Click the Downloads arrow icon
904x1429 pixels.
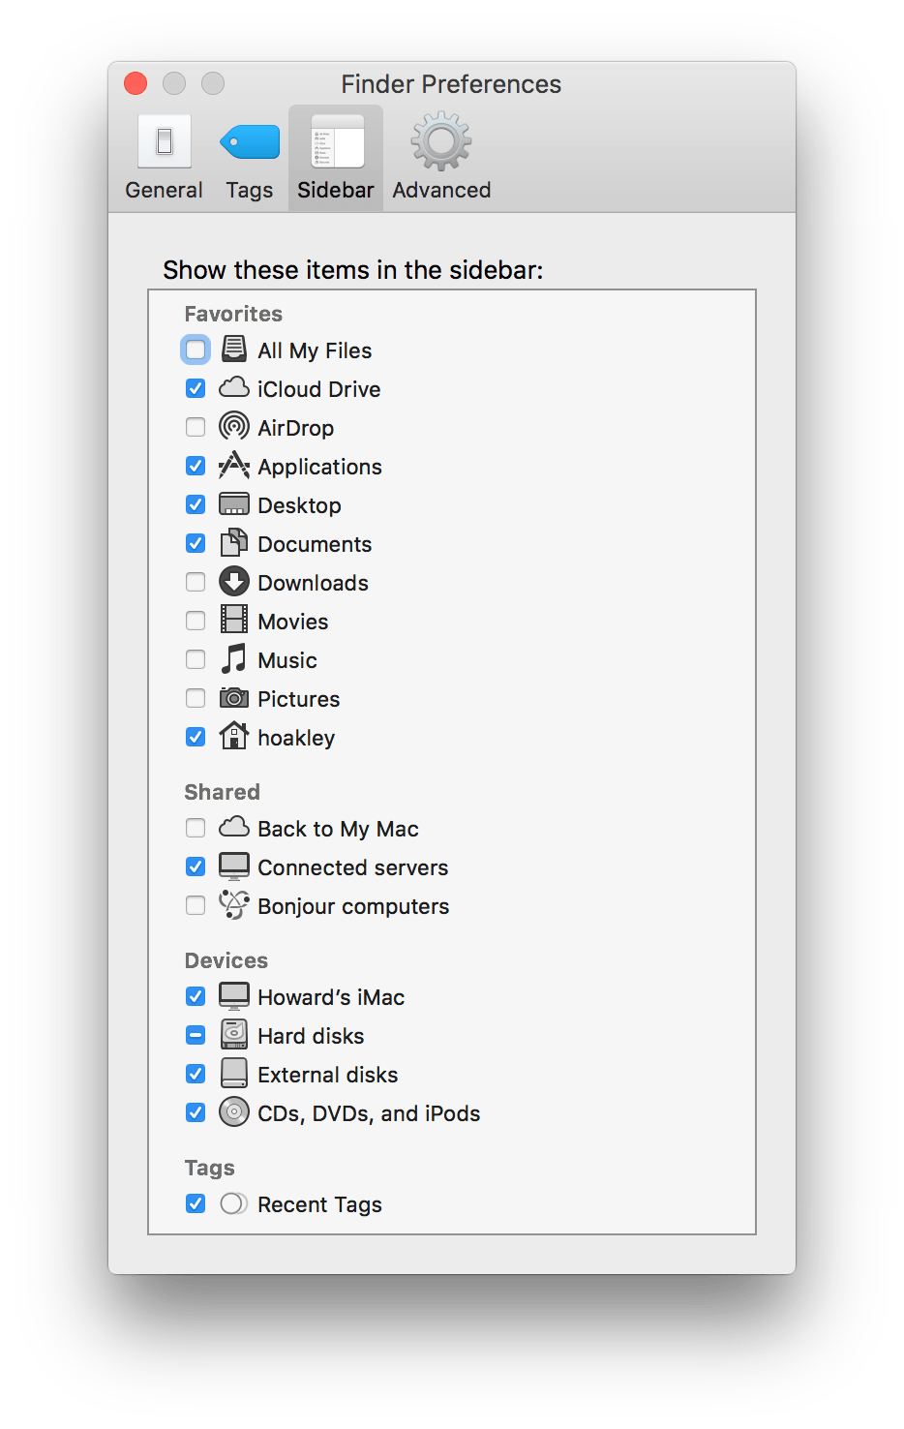[x=234, y=582]
